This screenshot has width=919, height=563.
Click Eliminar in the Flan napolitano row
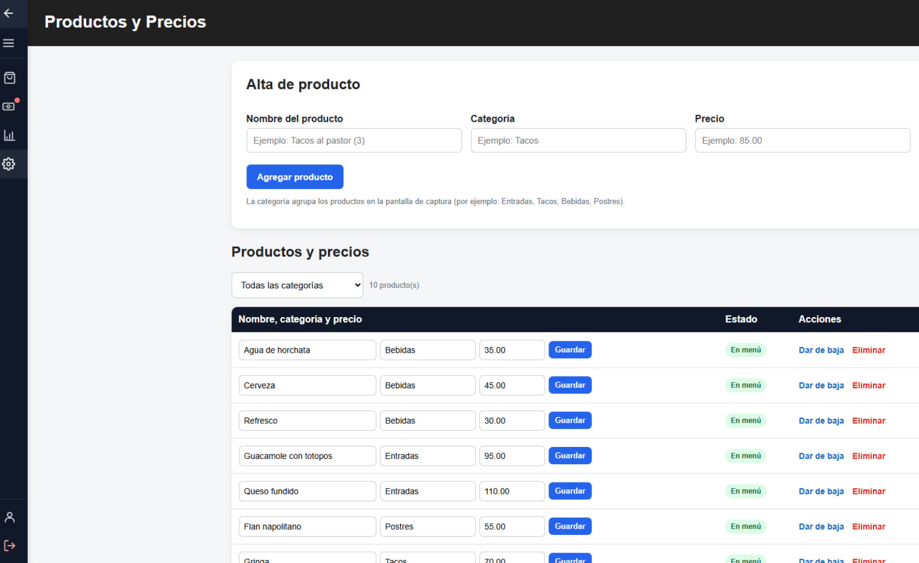[x=868, y=527]
